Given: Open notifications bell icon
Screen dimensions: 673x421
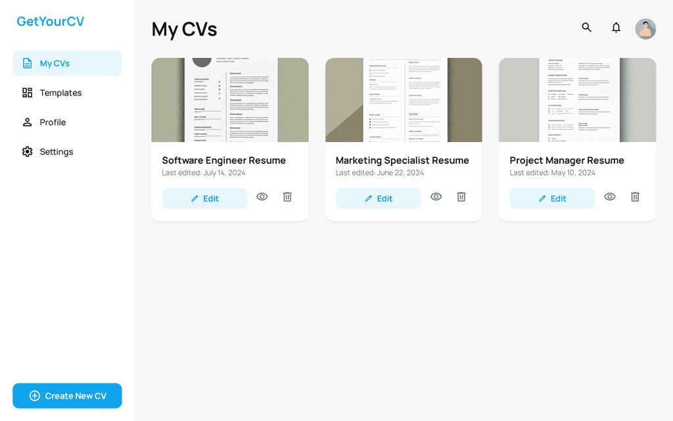Looking at the screenshot, I should pos(616,28).
